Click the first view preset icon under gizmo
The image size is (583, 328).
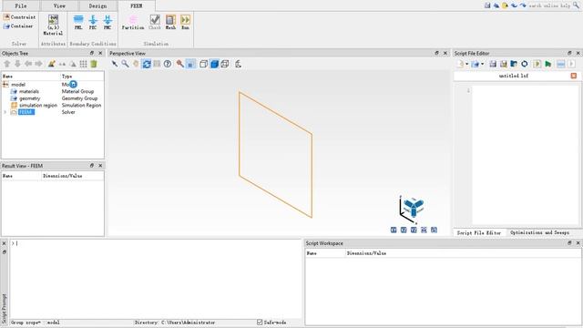[x=394, y=231]
